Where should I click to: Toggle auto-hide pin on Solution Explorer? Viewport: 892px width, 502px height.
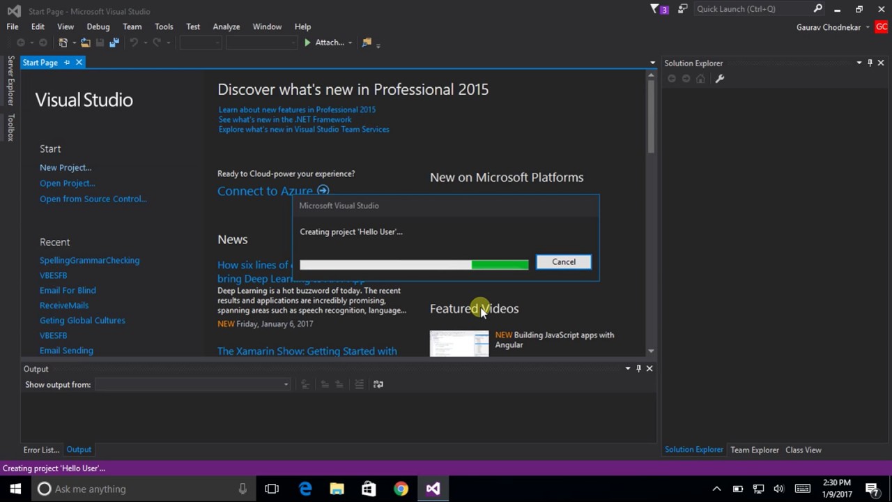tap(870, 63)
